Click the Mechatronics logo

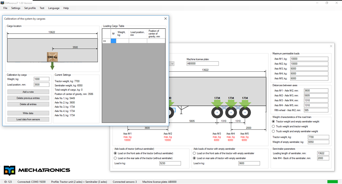click(37, 170)
